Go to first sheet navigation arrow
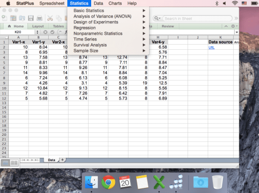 pos(23,160)
